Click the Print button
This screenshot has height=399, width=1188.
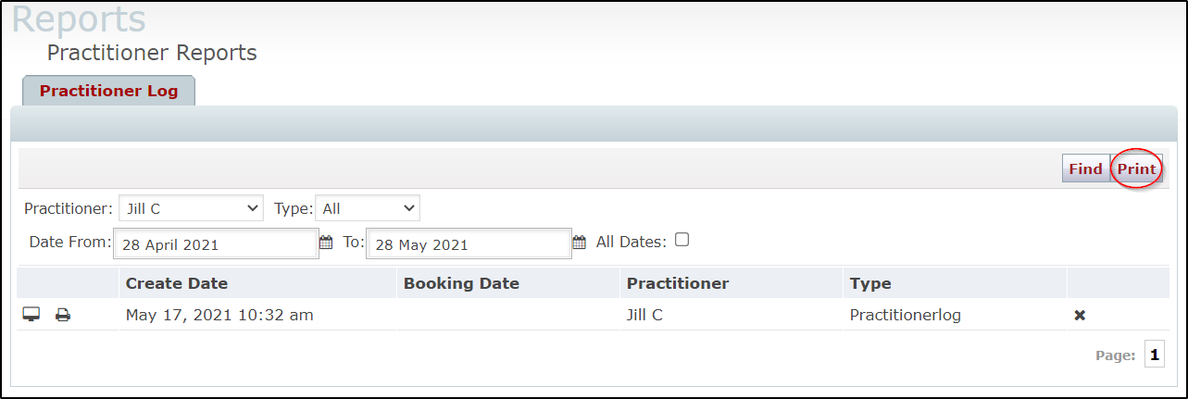[1136, 168]
